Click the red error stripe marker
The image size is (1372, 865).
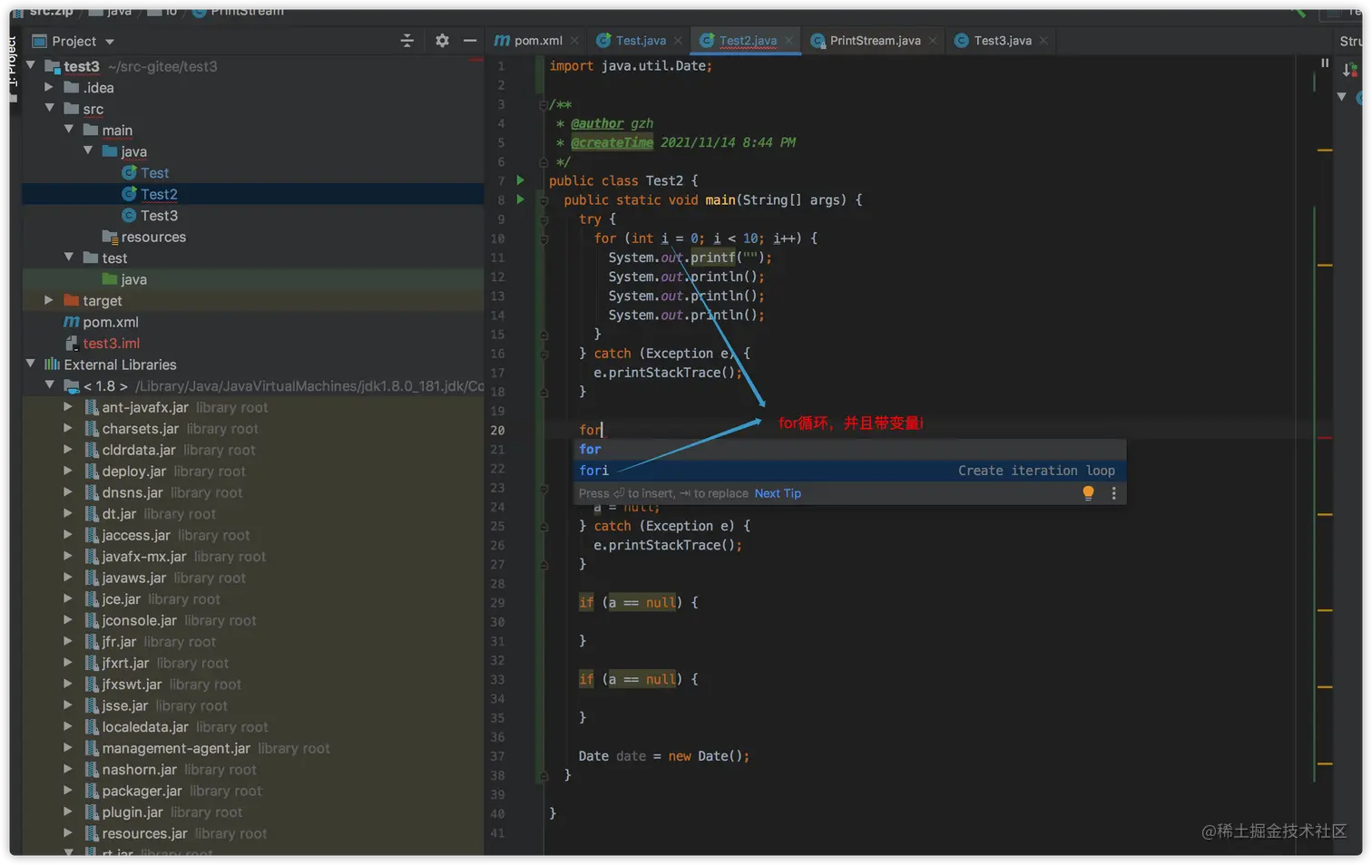coord(1325,438)
